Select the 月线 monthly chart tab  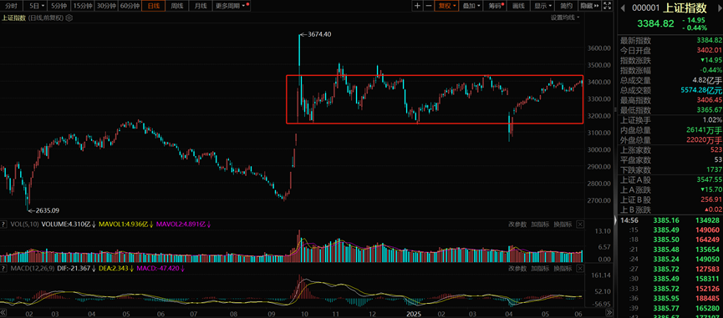click(x=201, y=6)
